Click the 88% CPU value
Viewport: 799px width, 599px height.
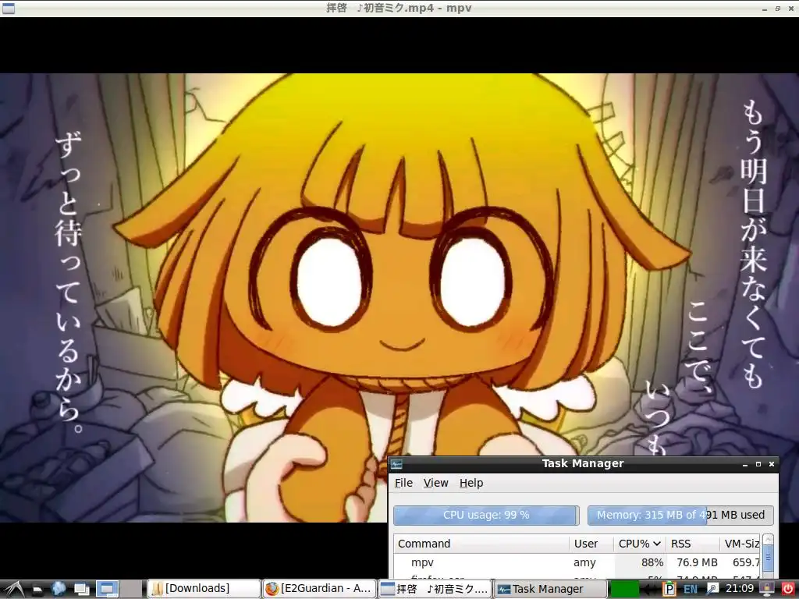pyautogui.click(x=652, y=562)
